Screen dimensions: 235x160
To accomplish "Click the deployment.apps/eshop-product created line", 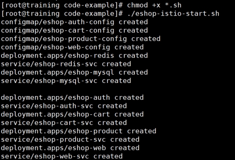I will [x=78, y=131].
